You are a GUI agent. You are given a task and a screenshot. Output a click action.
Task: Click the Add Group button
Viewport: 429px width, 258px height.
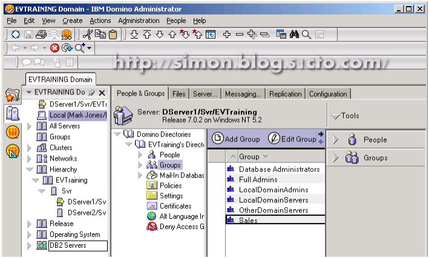236,139
